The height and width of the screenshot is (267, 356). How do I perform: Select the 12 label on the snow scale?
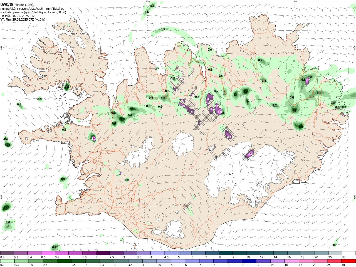pyautogui.click(x=261, y=257)
